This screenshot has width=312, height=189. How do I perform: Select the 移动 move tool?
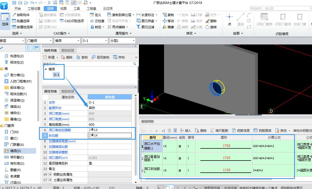point(168,21)
